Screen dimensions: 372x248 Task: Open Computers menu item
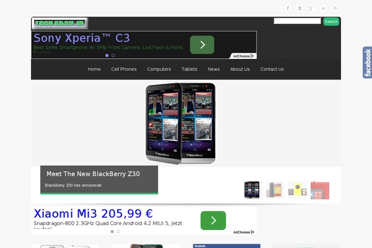point(159,69)
